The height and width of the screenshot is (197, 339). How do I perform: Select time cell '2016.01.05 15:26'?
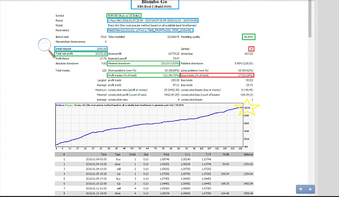96,174
